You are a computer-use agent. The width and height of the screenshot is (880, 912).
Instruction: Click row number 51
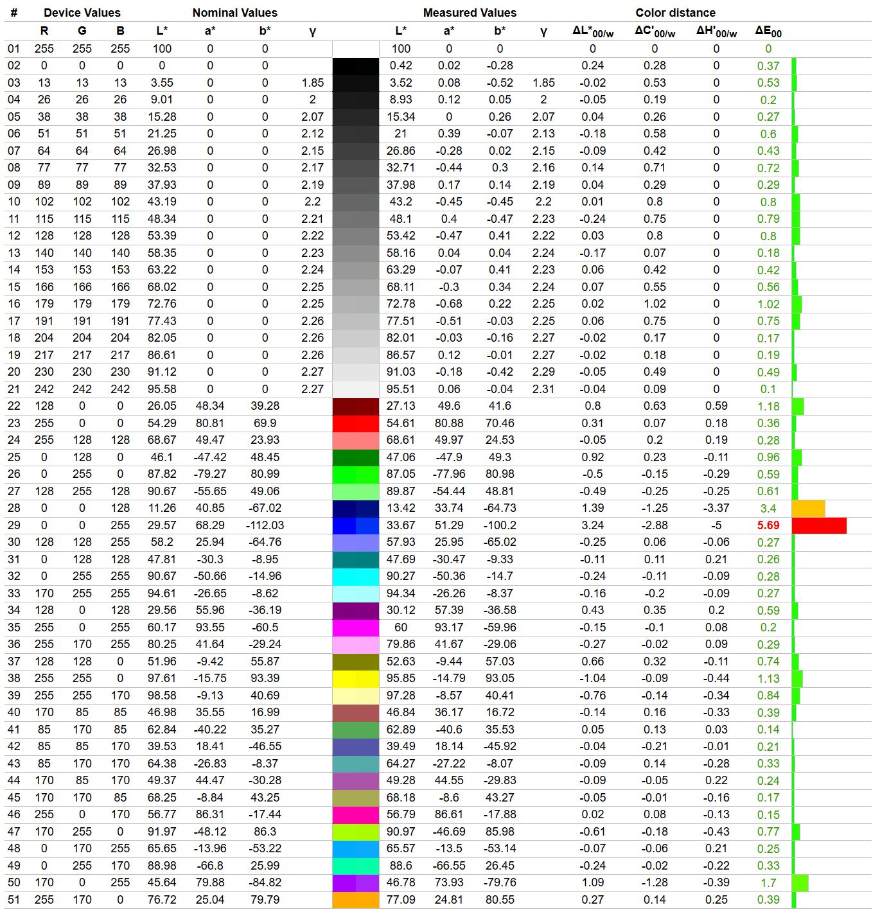(x=13, y=900)
